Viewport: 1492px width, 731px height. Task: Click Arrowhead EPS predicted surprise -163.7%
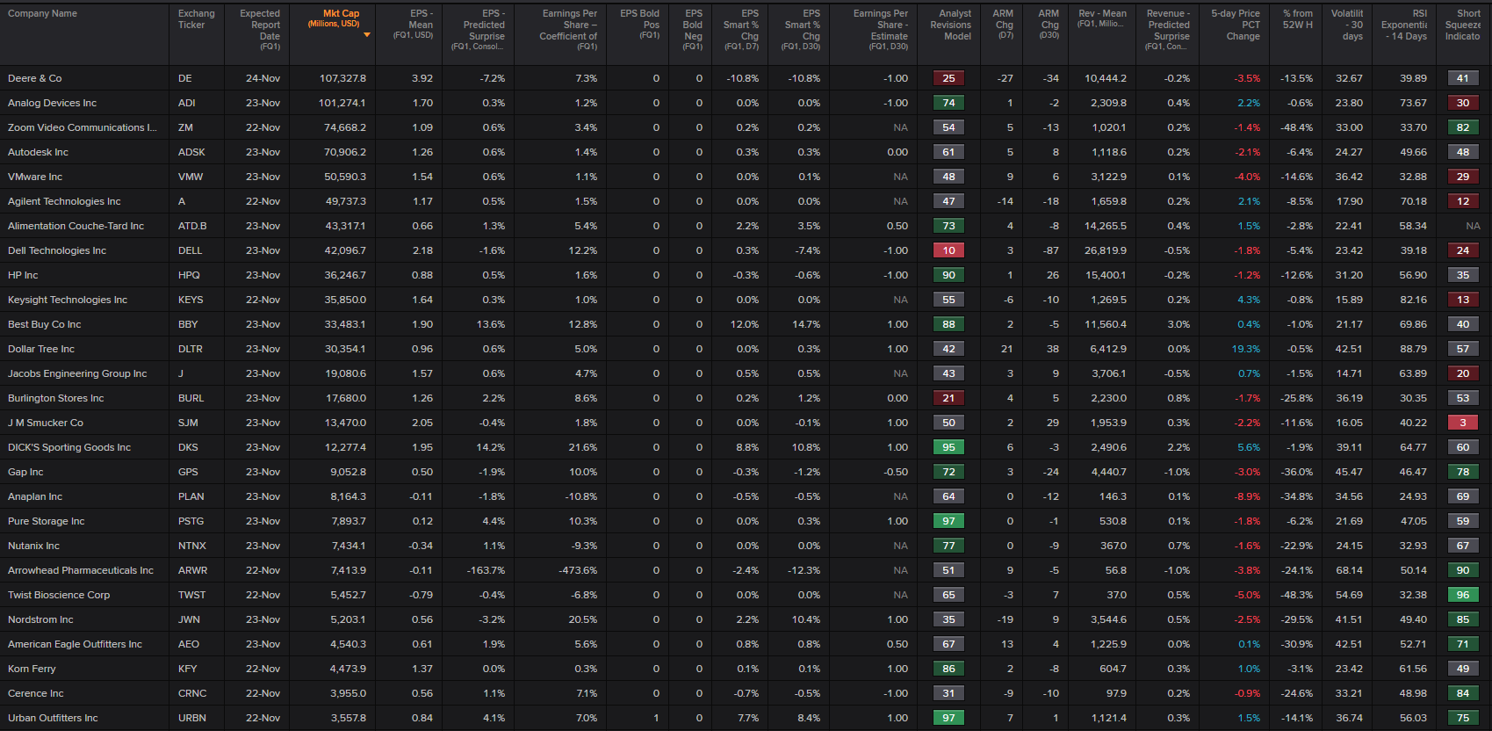(486, 570)
